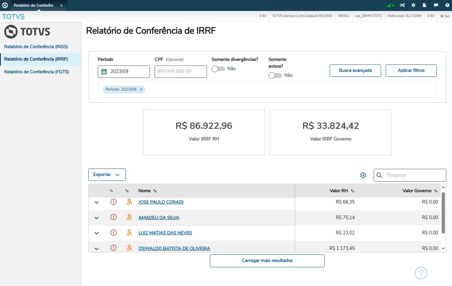Open Relatório de Conferência (FGTS) menu item
Image resolution: width=452 pixels, height=286 pixels.
(x=37, y=72)
